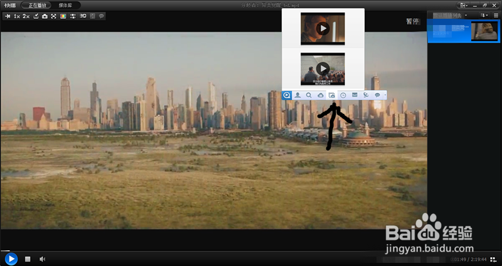Click the screenshot folder camera icon
Viewport: 502px width, 266px height.
(x=332, y=95)
